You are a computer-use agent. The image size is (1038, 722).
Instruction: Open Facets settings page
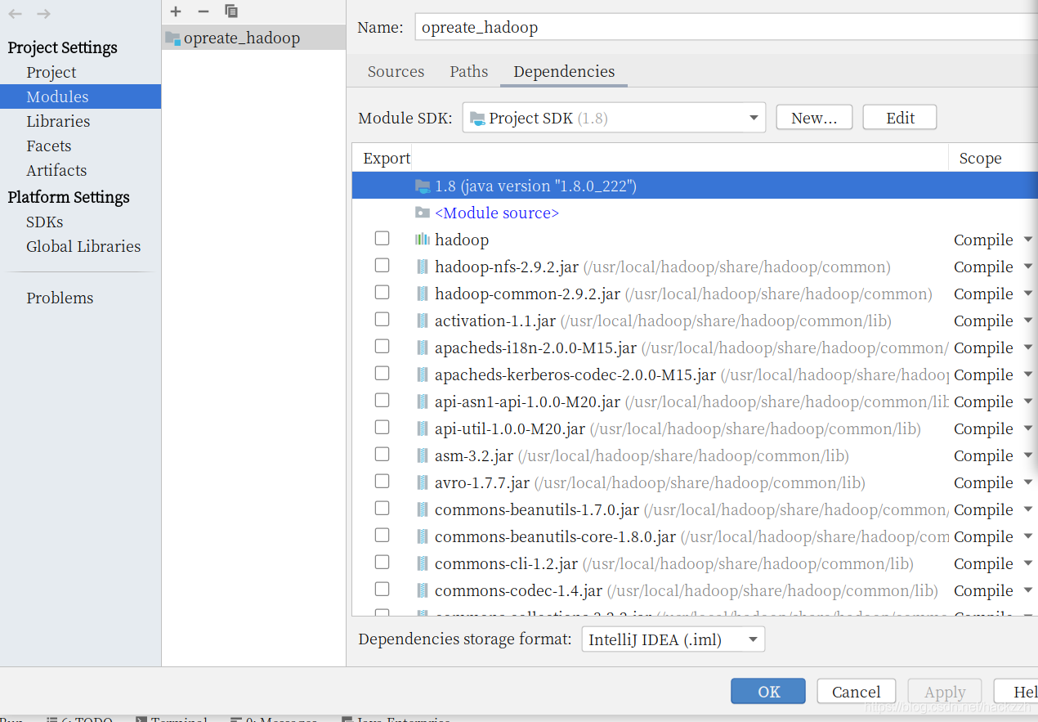pos(48,146)
